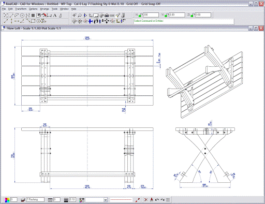Viewport: 265px width, 204px height.
Task: Click the blue plus pan icon
Action: (91, 21)
